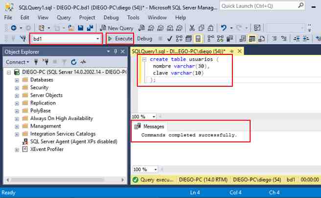Undo the last action
321x198 pixels.
tap(224, 27)
